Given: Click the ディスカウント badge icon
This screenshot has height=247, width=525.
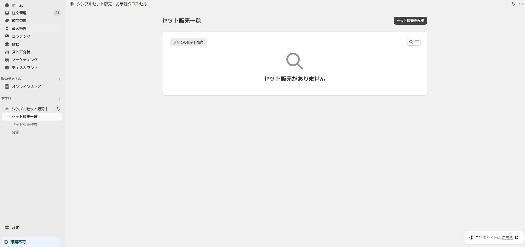Looking at the screenshot, I should tap(7, 68).
